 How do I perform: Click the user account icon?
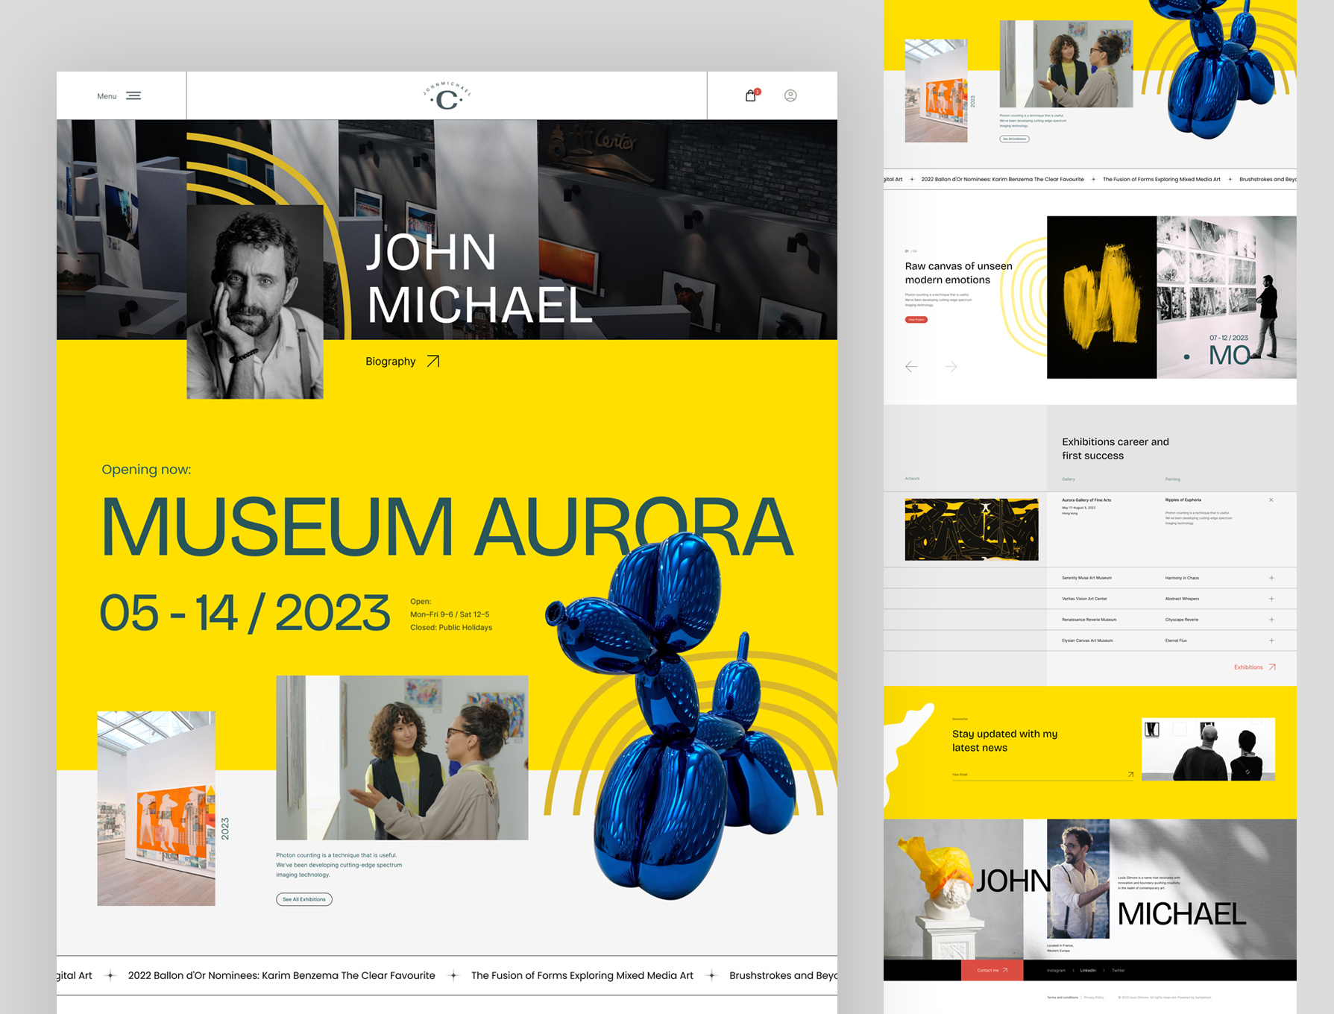point(790,95)
